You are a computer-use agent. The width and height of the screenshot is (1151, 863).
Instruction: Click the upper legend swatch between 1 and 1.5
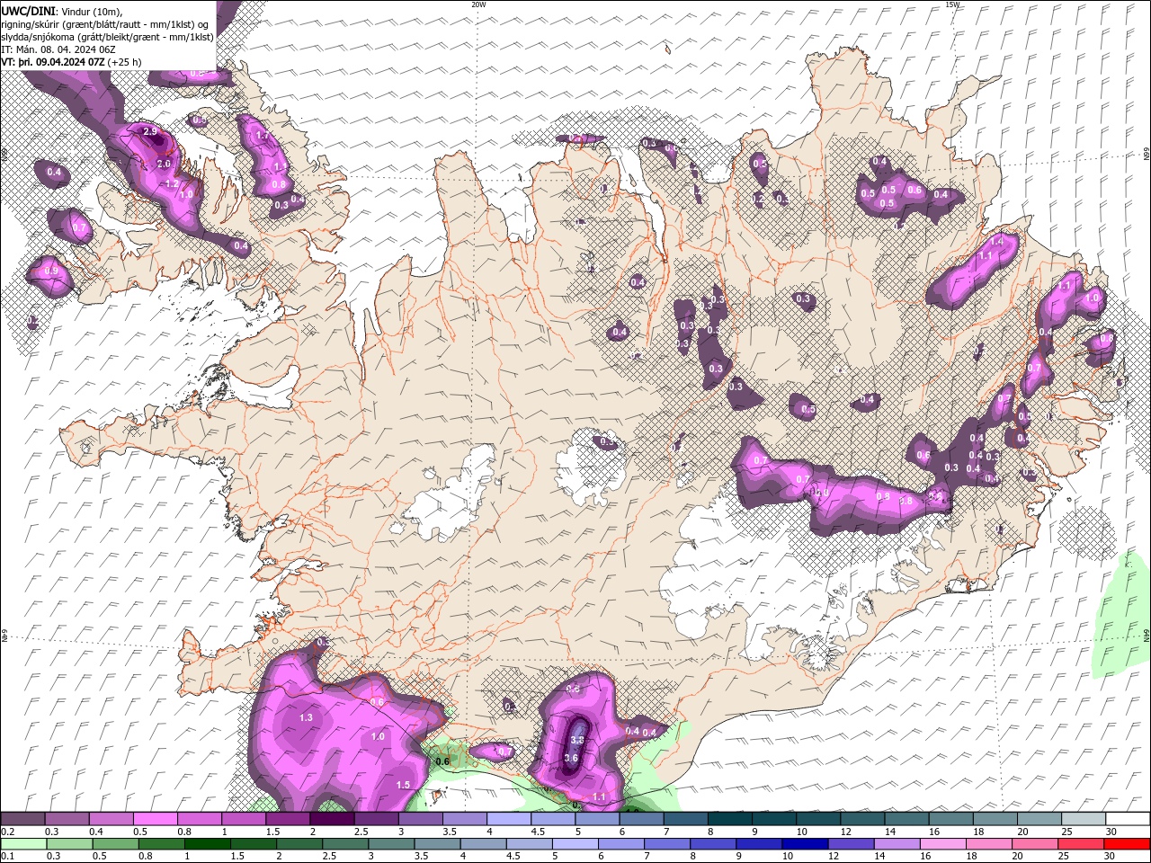tap(244, 819)
